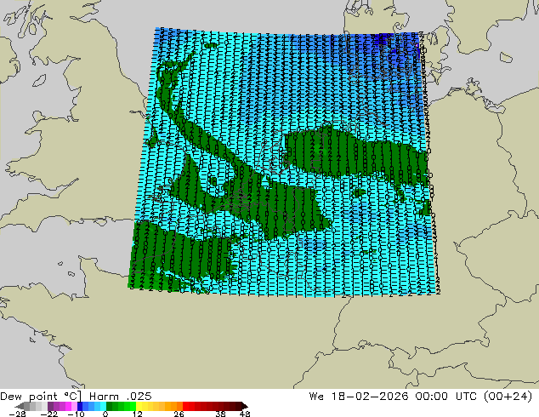The width and height of the screenshot is (539, 417).
Task: Select the dark blue legend swatch at -10
Action: 80,406
